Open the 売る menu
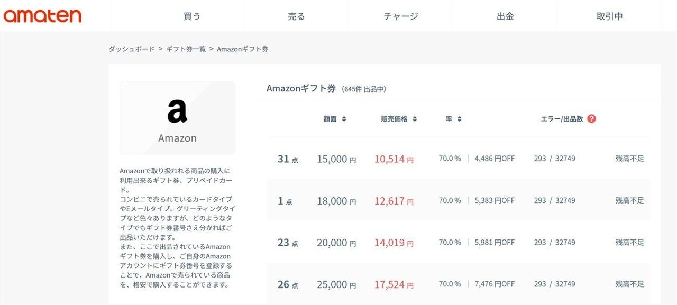Viewport: 677px width, 305px height. click(x=296, y=16)
